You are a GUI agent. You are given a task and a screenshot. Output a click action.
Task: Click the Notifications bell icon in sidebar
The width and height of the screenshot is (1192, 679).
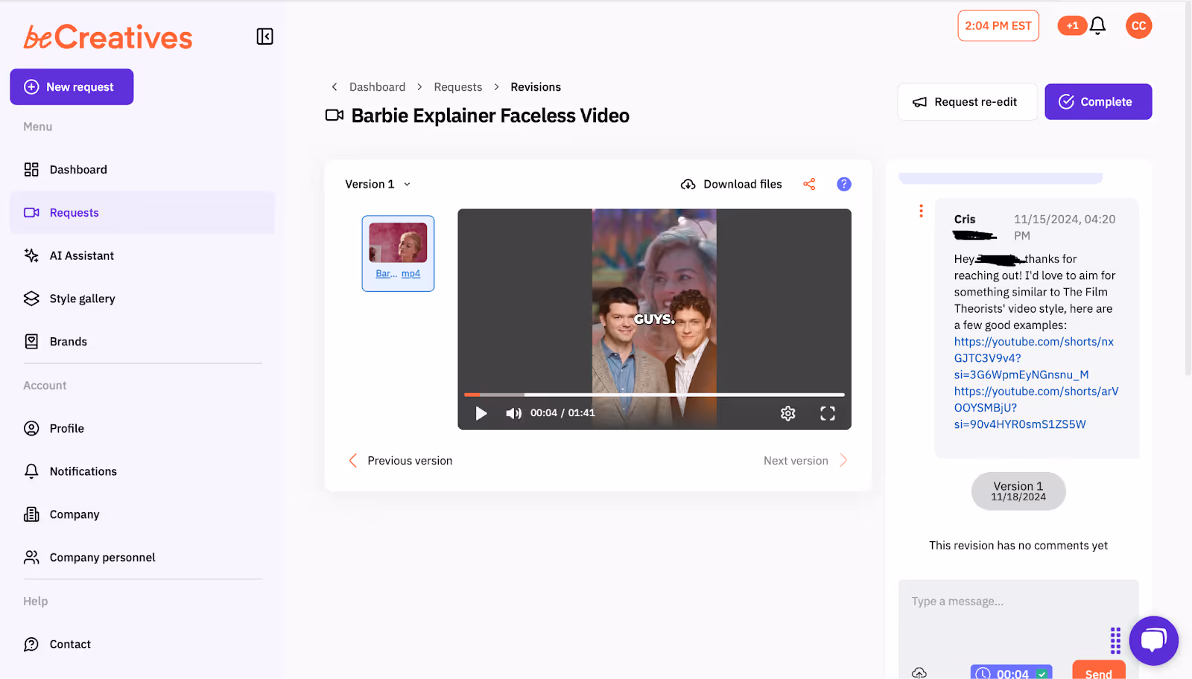pyautogui.click(x=31, y=471)
